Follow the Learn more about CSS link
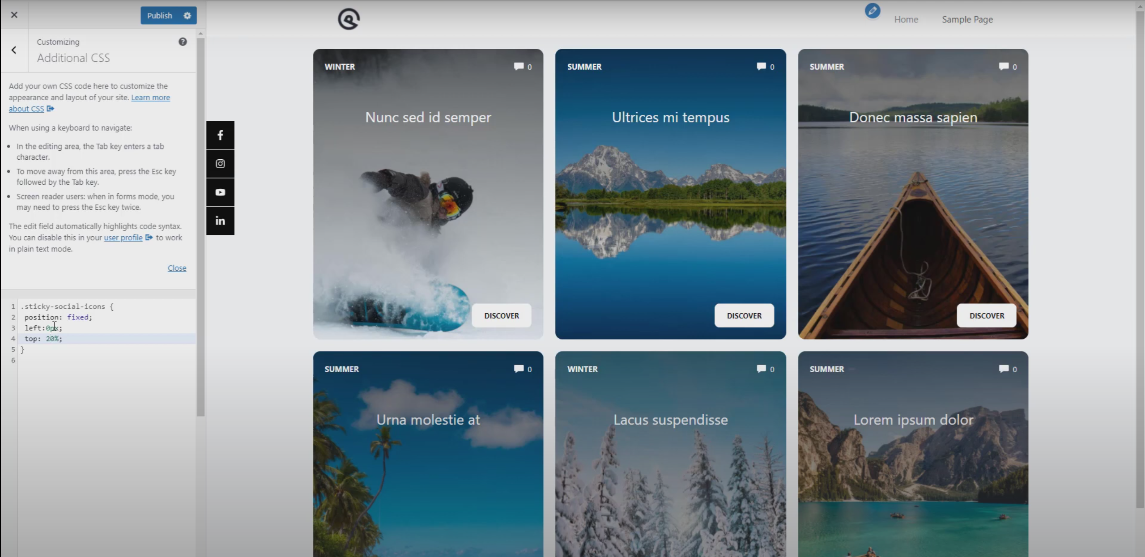 [150, 98]
